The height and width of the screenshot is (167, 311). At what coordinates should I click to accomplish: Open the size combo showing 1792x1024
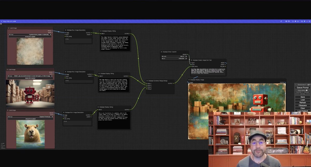175,59
